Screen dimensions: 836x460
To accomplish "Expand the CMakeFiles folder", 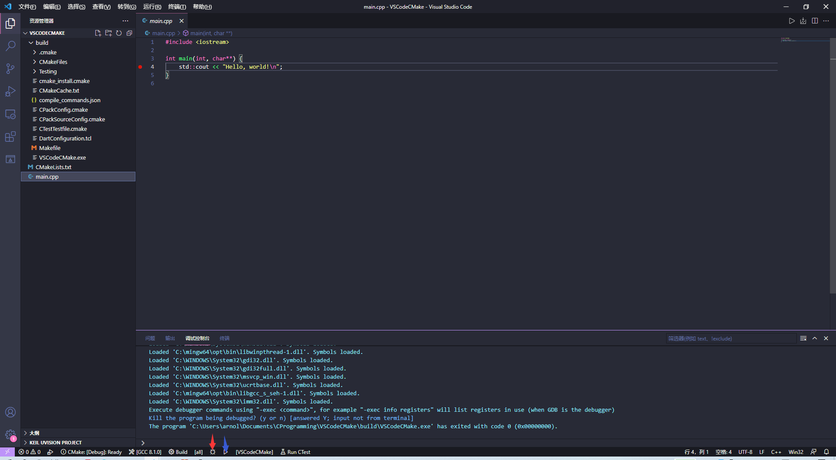I will 53,62.
